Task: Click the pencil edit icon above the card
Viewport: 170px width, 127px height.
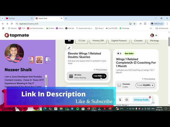Action: coord(69,48)
